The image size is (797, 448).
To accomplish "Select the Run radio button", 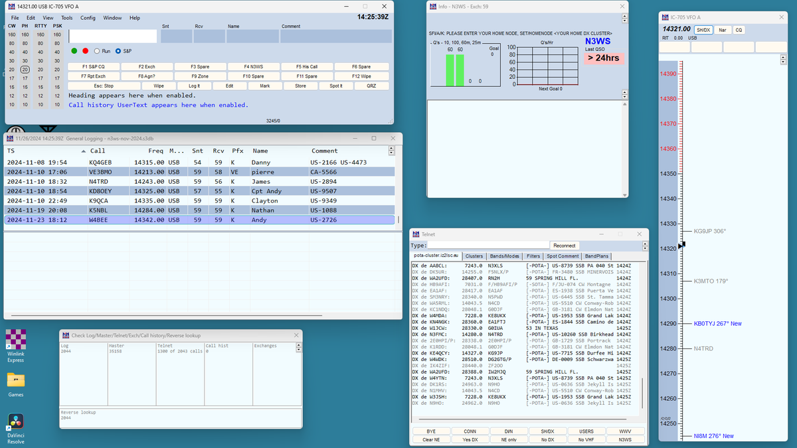I will pyautogui.click(x=102, y=50).
